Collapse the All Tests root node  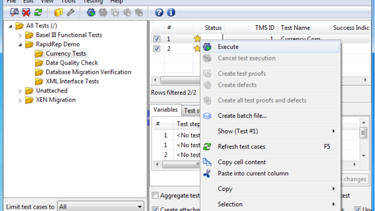11,26
